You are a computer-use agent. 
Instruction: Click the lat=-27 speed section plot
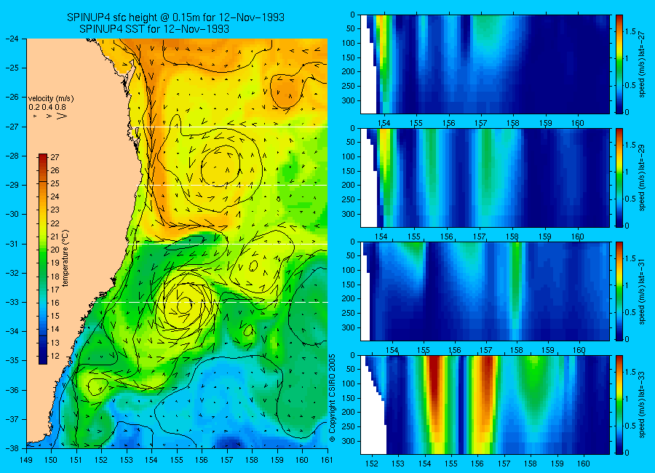point(485,64)
